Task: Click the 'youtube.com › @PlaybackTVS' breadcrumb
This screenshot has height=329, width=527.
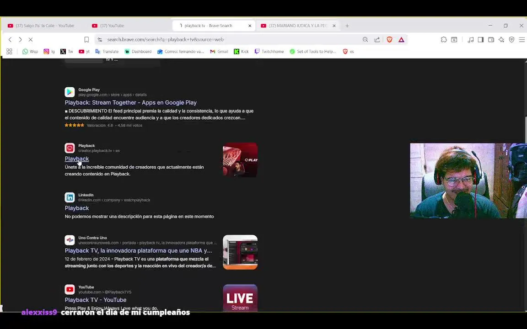Action: (x=105, y=292)
